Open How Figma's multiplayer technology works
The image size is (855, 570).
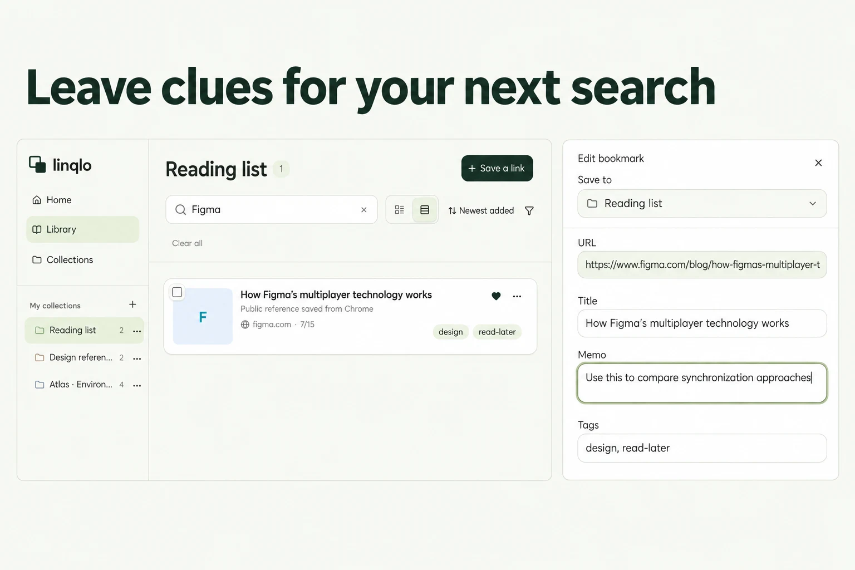(336, 294)
